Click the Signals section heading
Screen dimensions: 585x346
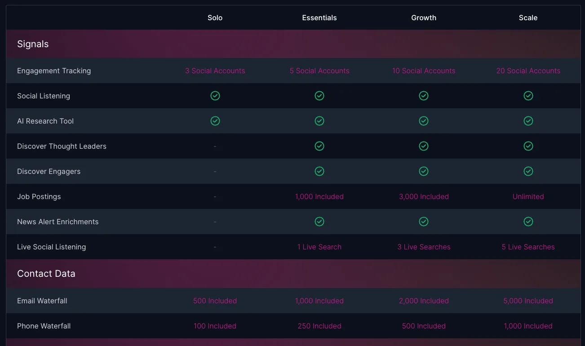tap(33, 44)
